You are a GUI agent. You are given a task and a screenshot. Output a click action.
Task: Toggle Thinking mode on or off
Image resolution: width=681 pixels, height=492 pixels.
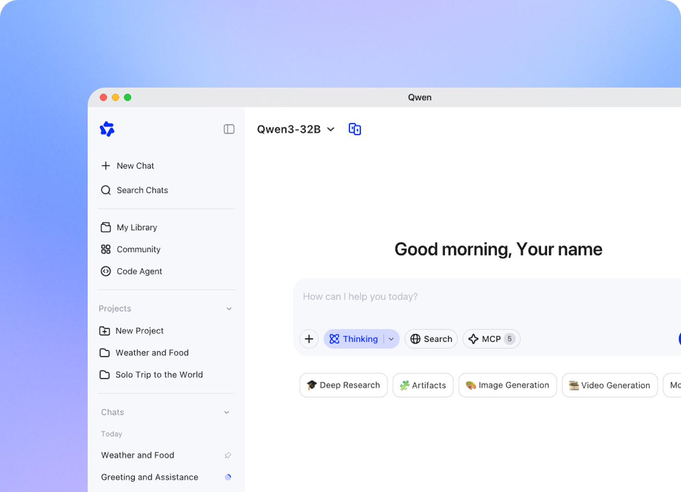tap(354, 339)
